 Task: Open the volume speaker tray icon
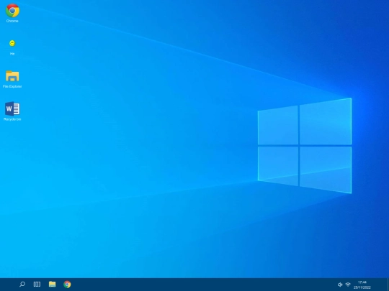pyautogui.click(x=340, y=285)
